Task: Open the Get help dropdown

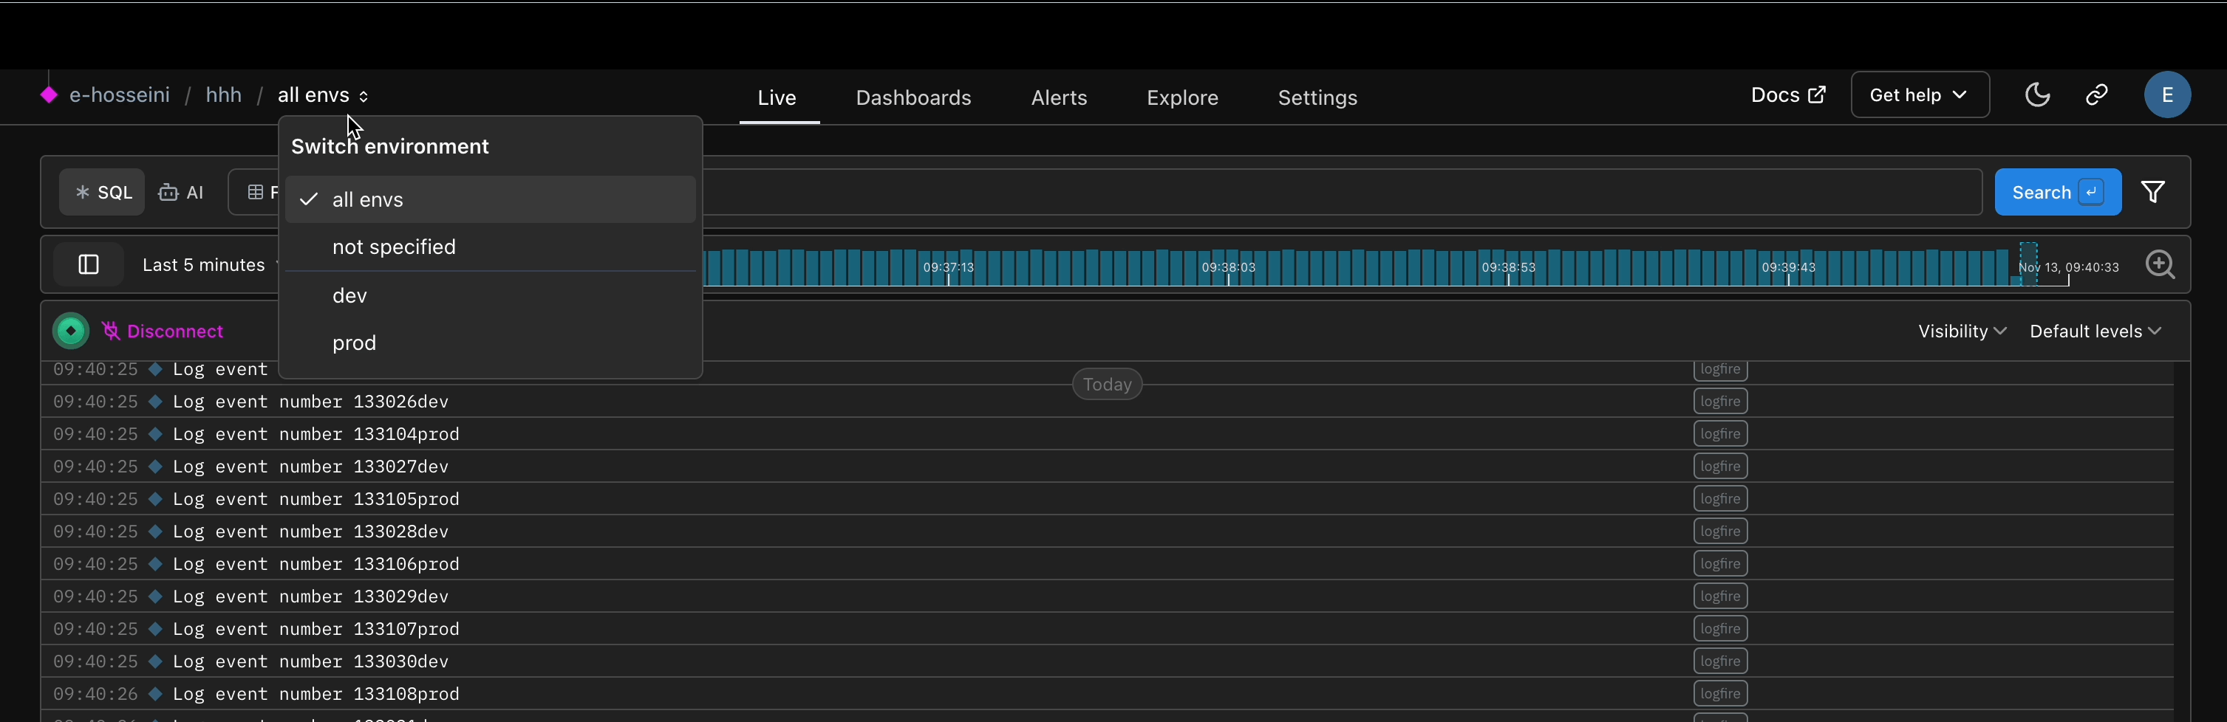Action: coord(1919,95)
